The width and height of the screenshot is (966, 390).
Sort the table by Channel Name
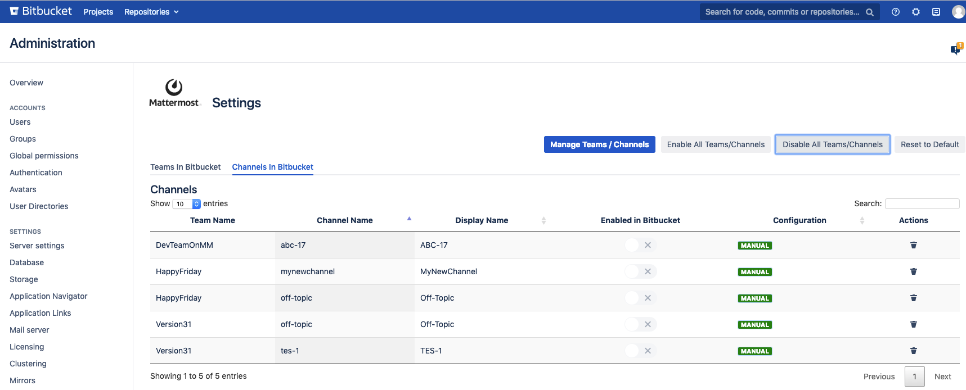[x=344, y=220]
